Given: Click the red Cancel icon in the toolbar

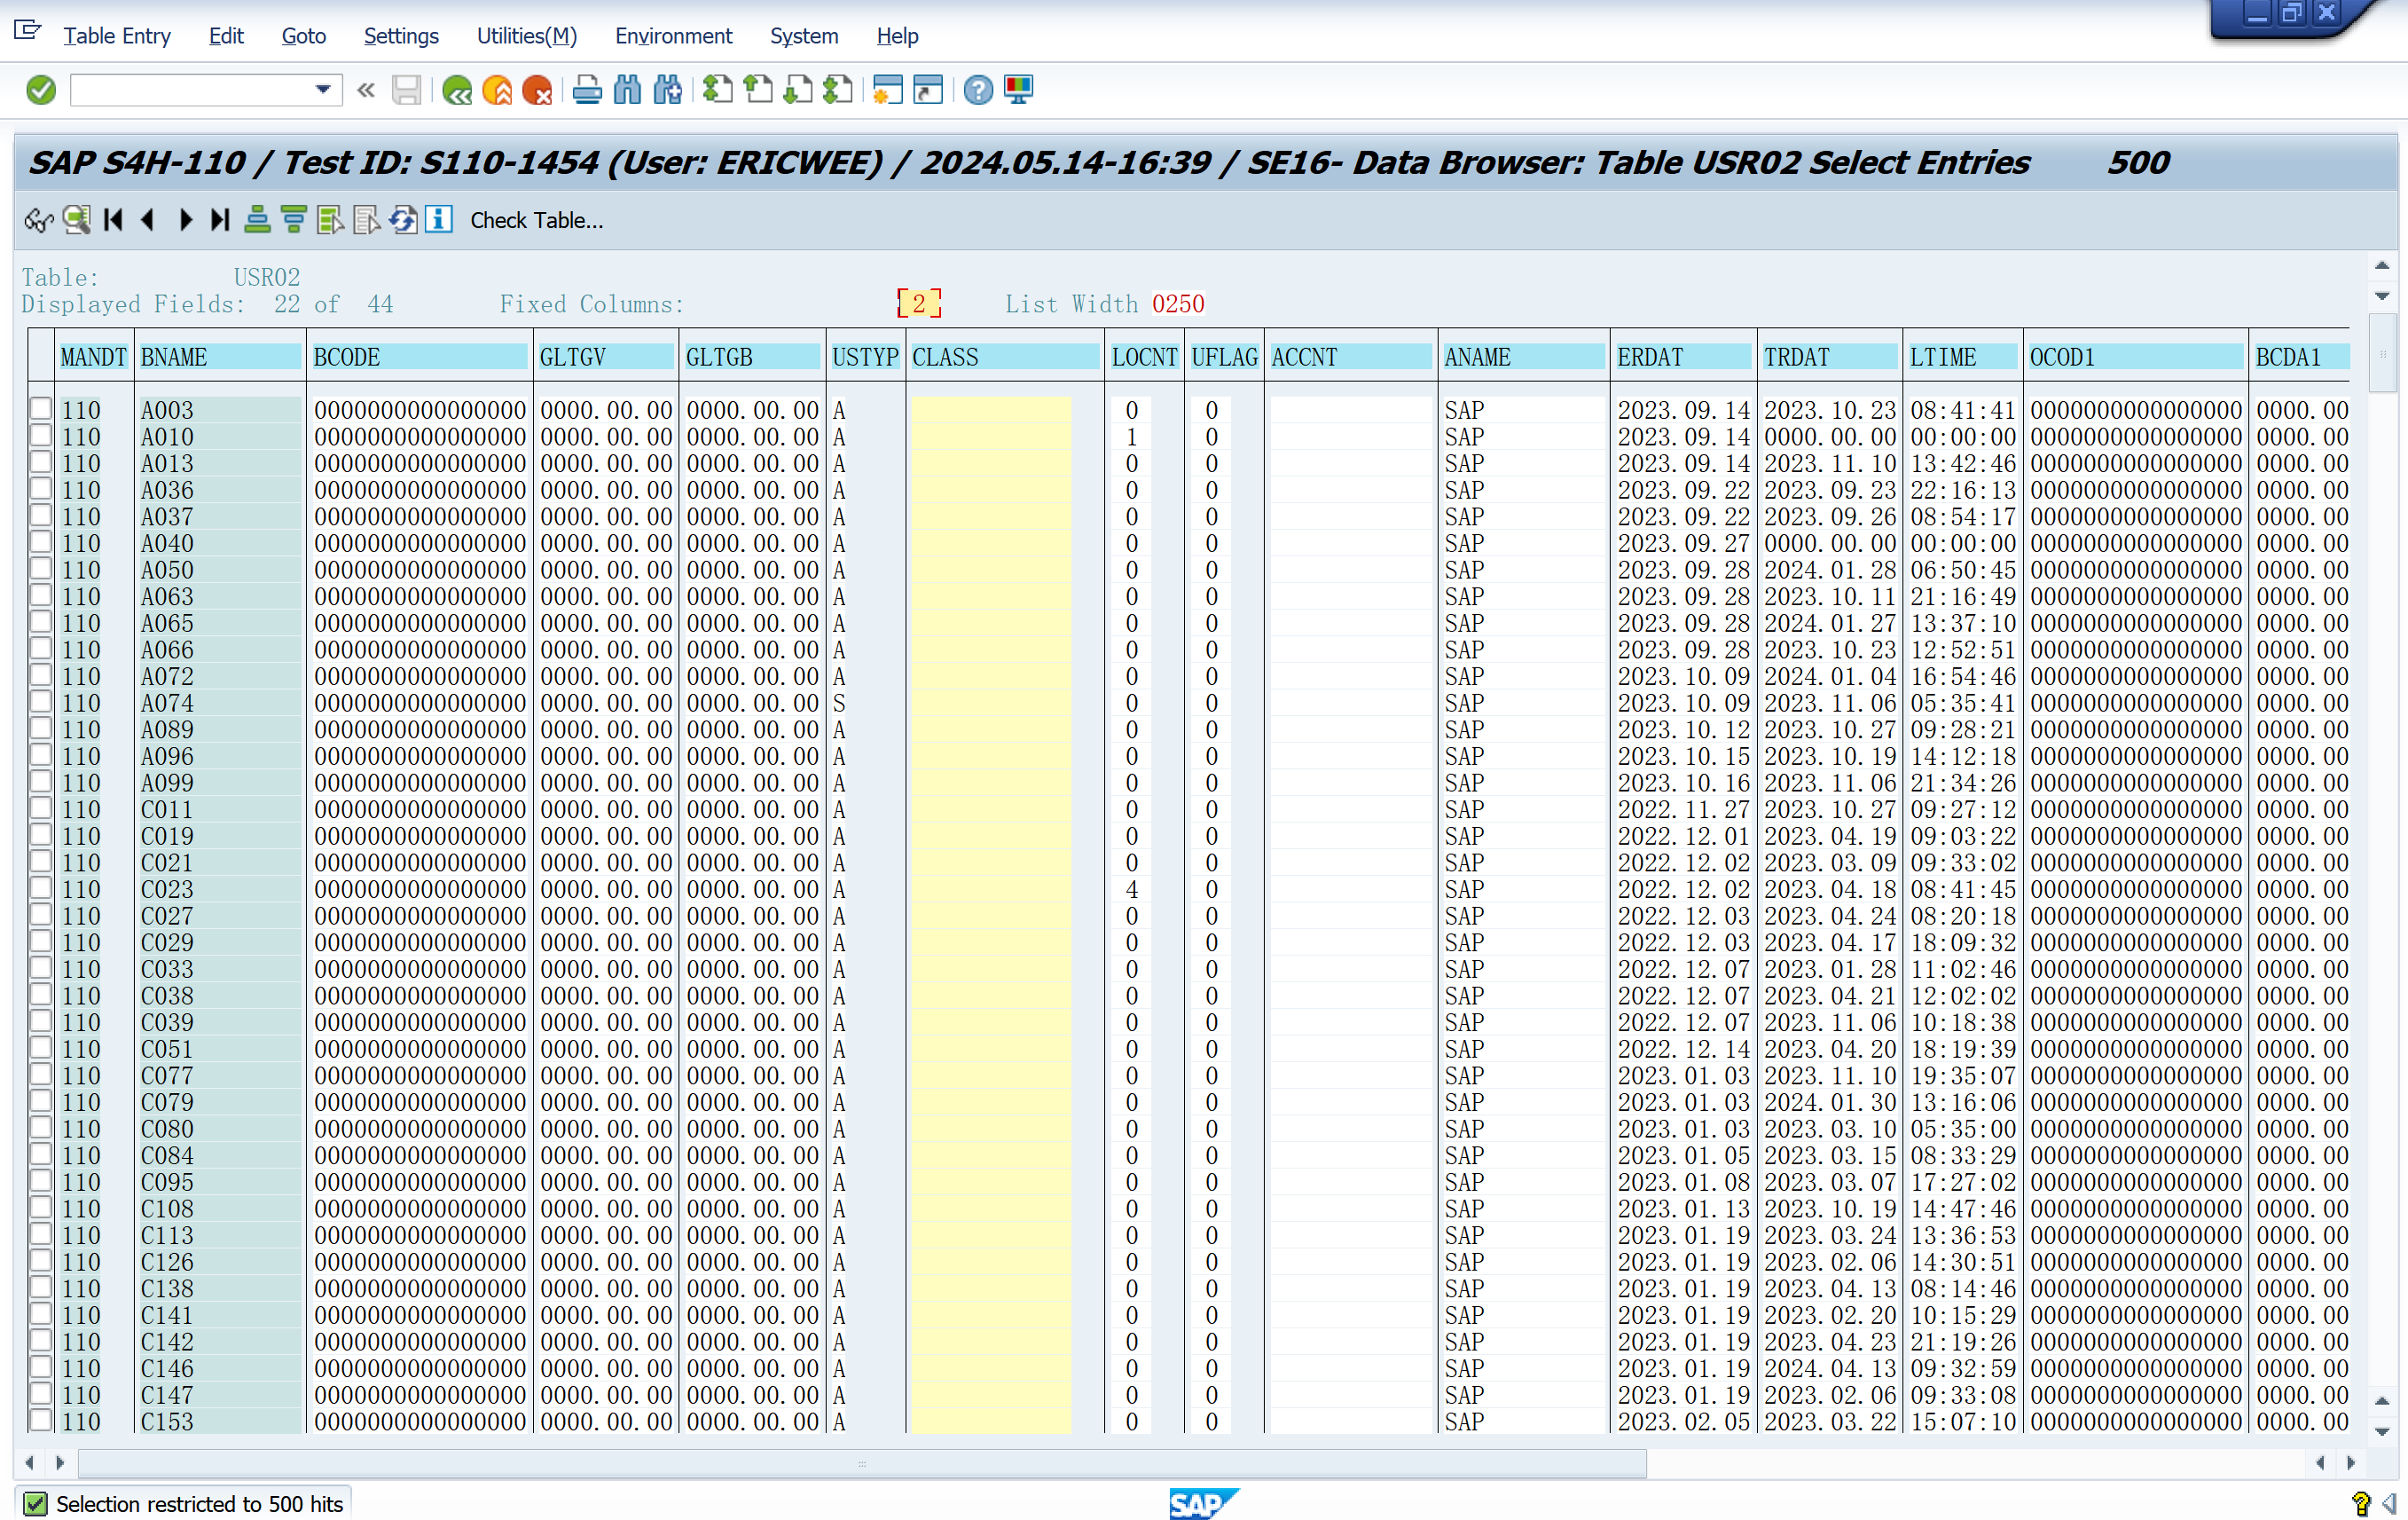Looking at the screenshot, I should 537,91.
